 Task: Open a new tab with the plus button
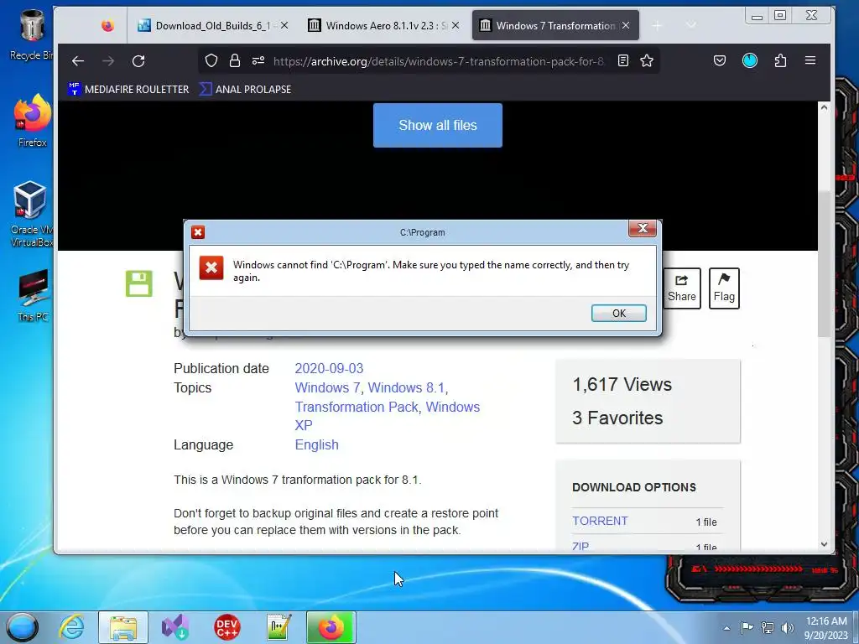pyautogui.click(x=657, y=26)
